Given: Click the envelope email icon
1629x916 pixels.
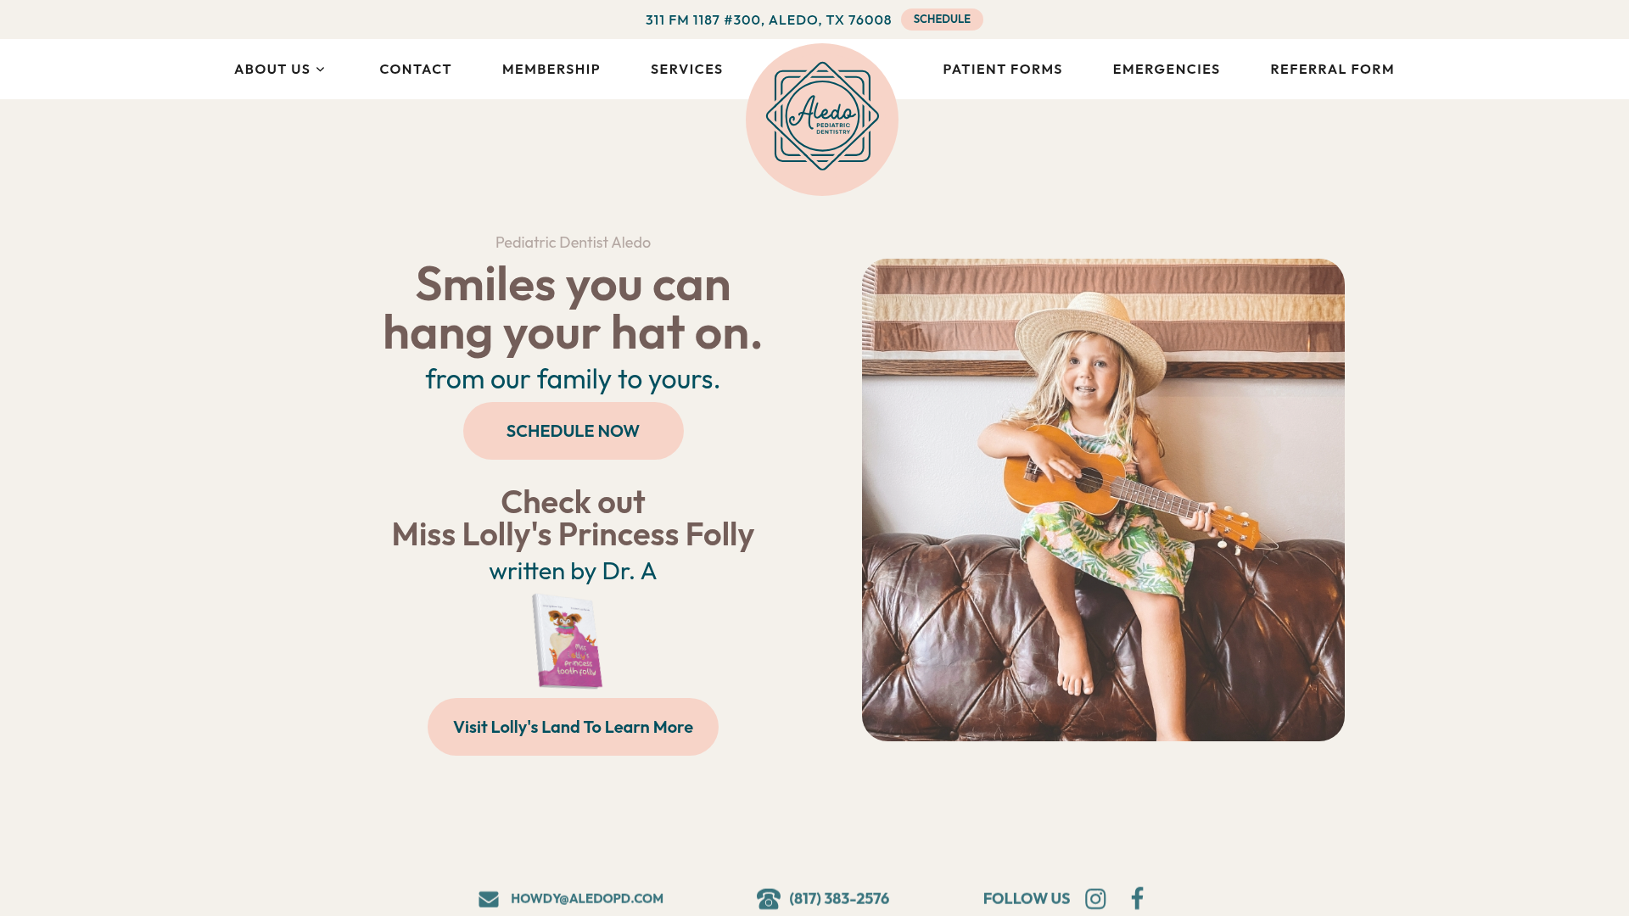Looking at the screenshot, I should pos(489,899).
